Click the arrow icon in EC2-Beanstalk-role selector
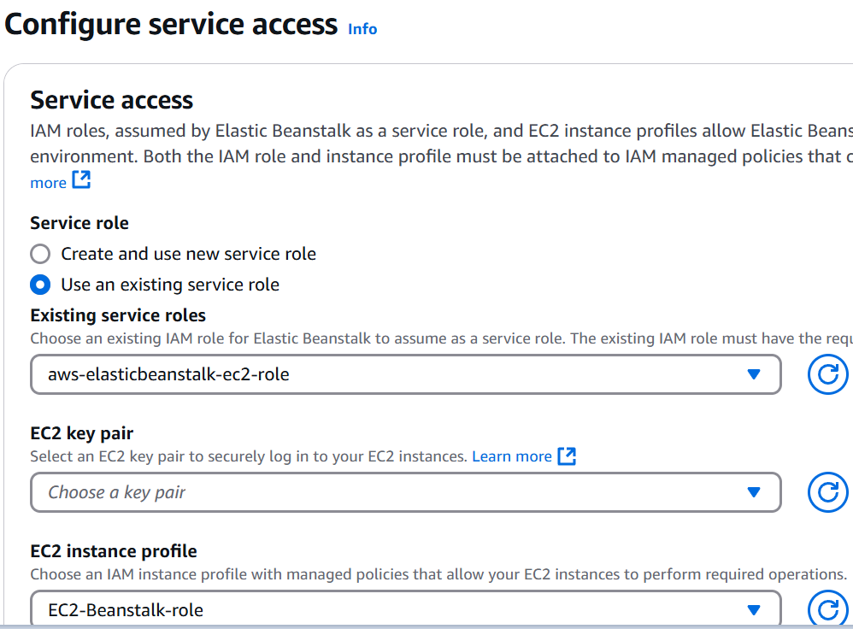This screenshot has height=629, width=853. (754, 610)
